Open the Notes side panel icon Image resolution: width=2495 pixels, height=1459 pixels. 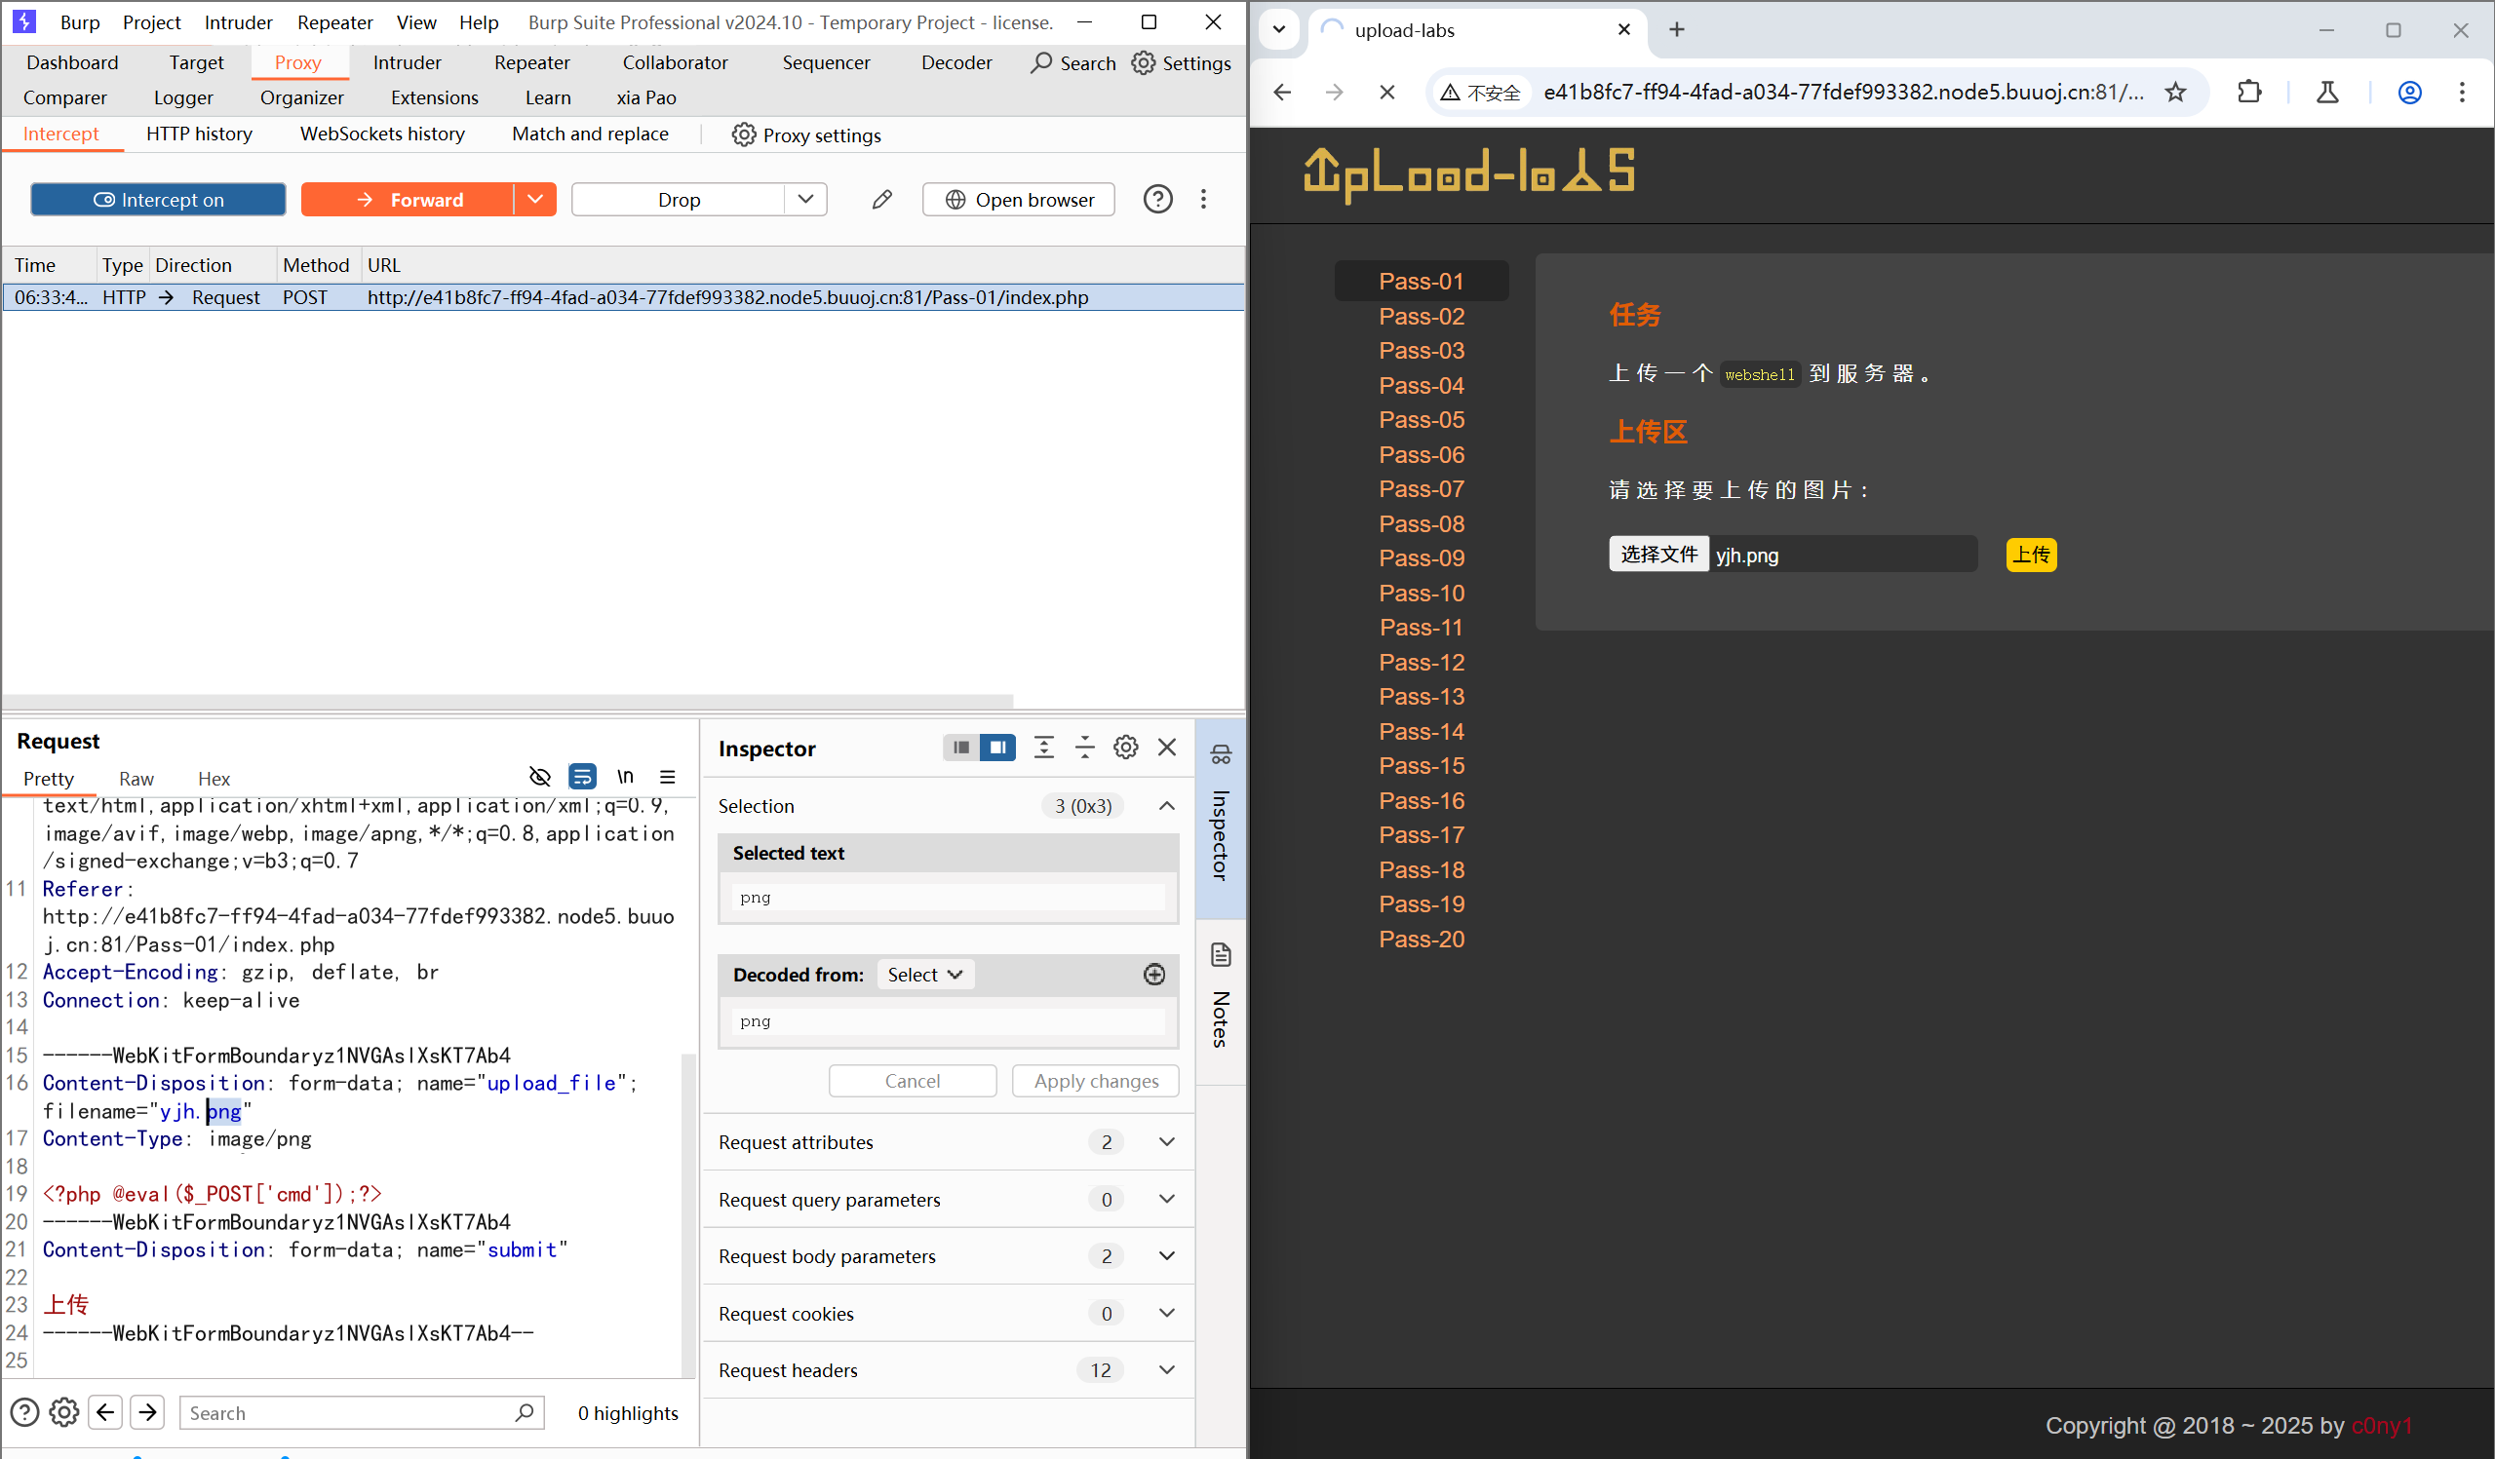1221,955
